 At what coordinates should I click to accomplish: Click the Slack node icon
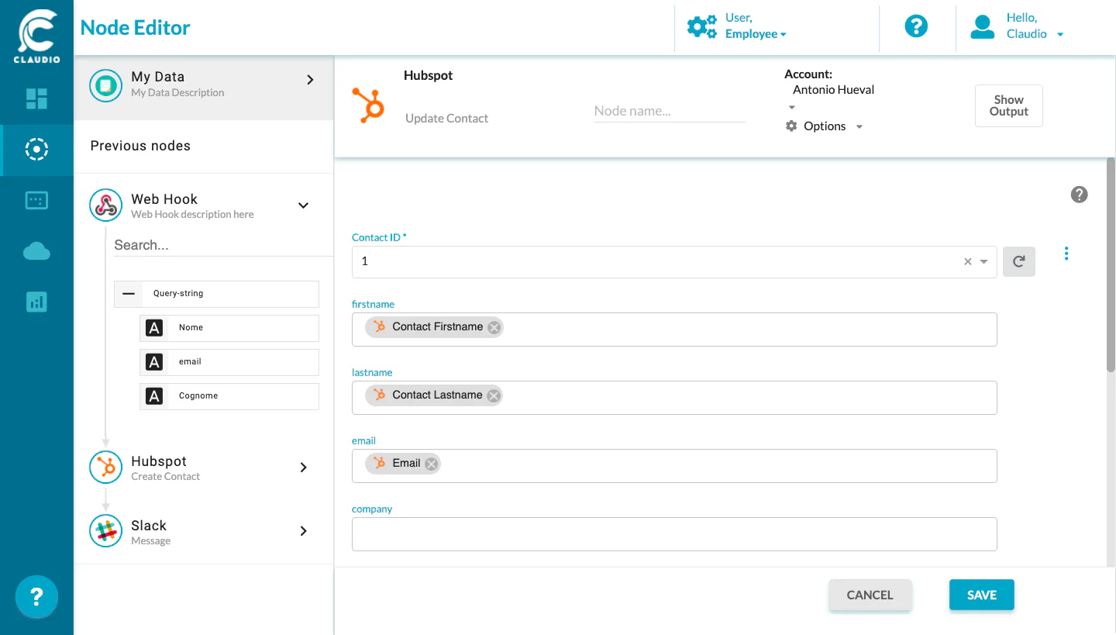click(x=105, y=531)
